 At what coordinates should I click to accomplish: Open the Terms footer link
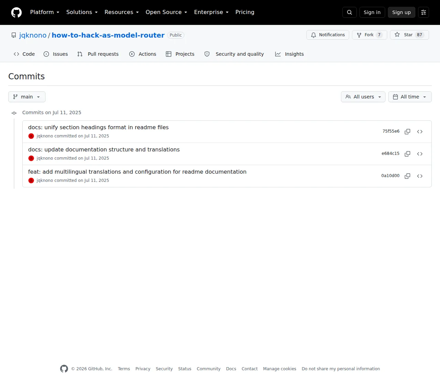click(124, 369)
